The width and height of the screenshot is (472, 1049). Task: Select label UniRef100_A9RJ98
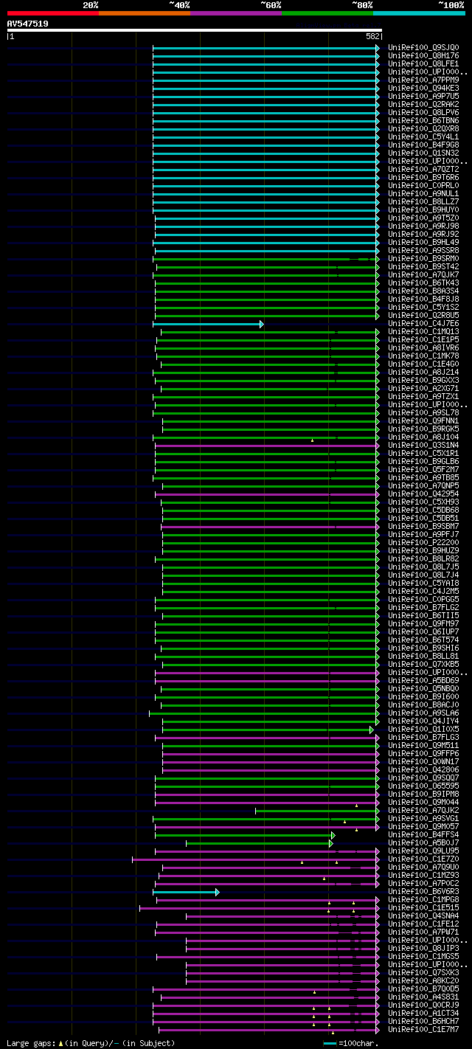coord(423,226)
